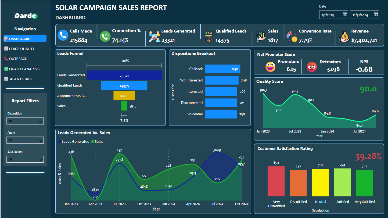
Task: Click the green Connection % phone icon
Action: [105, 36]
